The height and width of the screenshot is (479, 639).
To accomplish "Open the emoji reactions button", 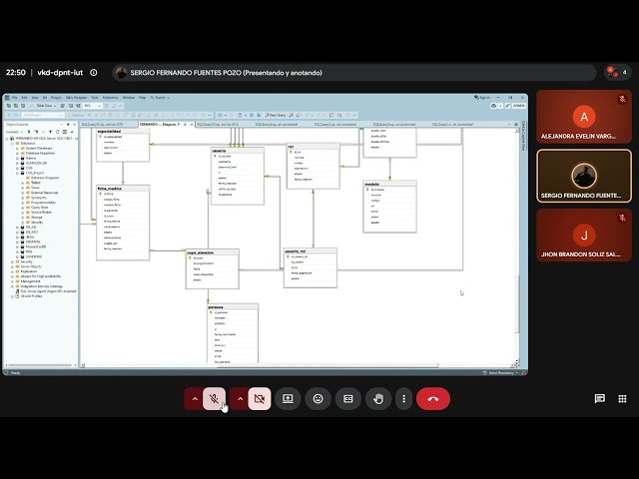I will 318,399.
